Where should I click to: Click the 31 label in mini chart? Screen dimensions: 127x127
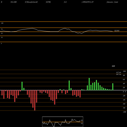tap(82, 123)
